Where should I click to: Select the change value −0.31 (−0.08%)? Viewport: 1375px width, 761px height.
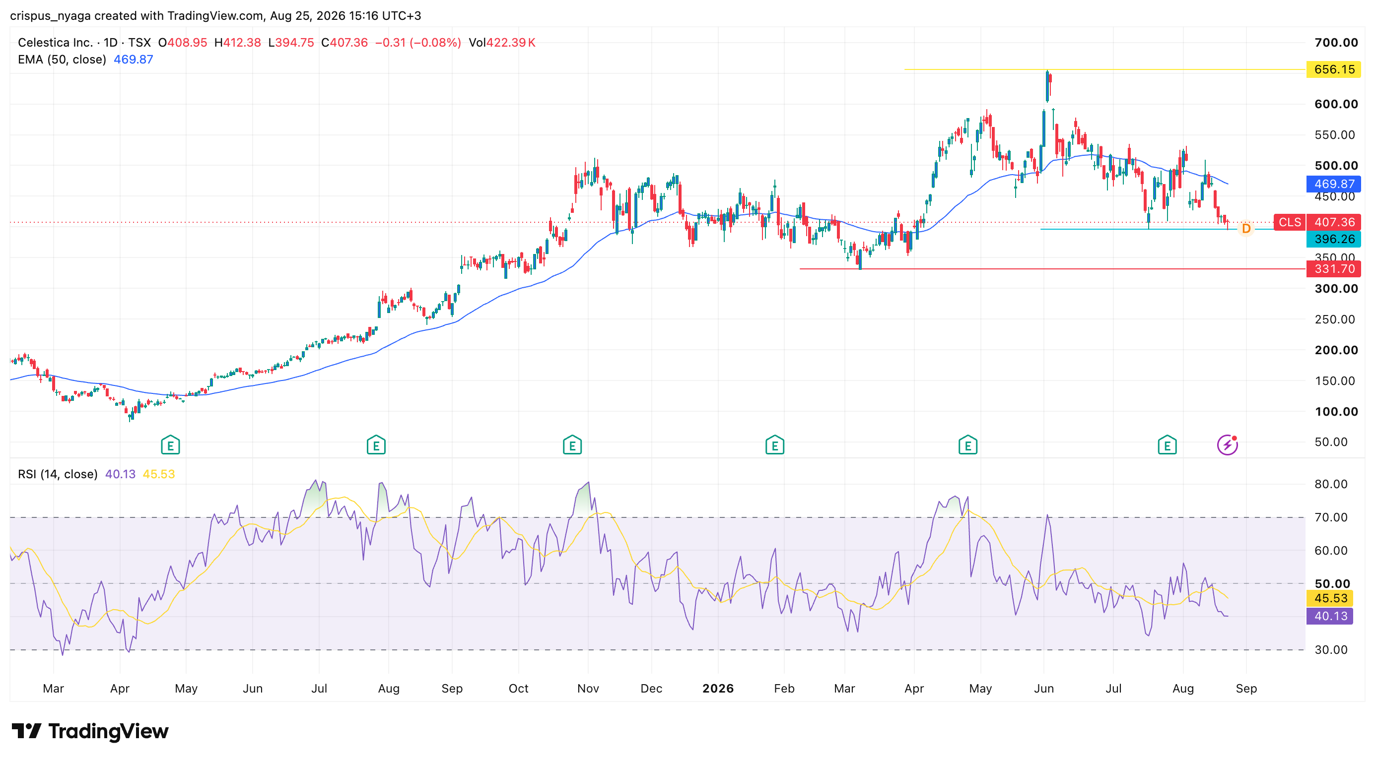click(x=418, y=43)
